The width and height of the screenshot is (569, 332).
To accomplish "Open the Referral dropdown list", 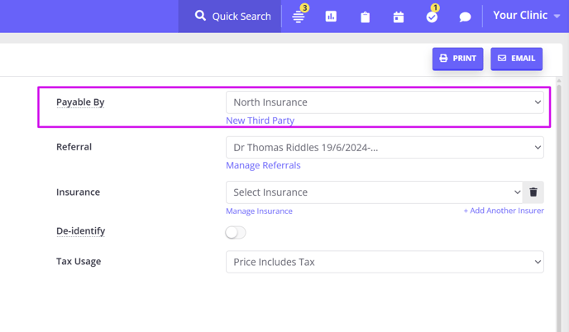I will click(x=385, y=148).
